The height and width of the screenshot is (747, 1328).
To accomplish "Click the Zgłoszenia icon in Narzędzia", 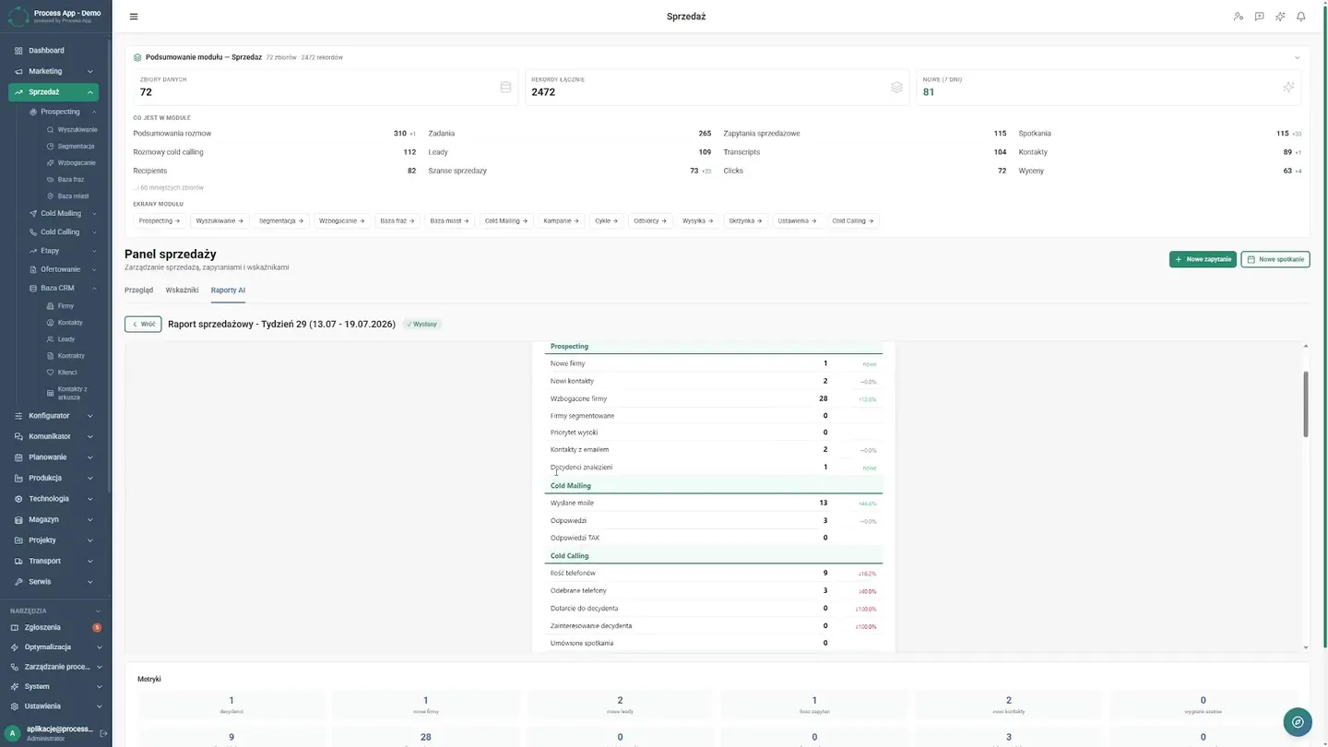I will pyautogui.click(x=15, y=627).
